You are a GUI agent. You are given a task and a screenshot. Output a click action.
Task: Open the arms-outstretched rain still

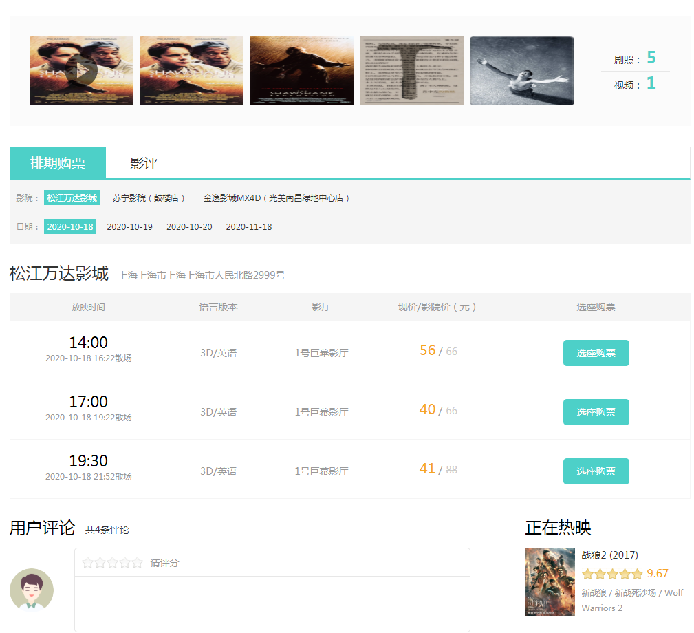(522, 71)
